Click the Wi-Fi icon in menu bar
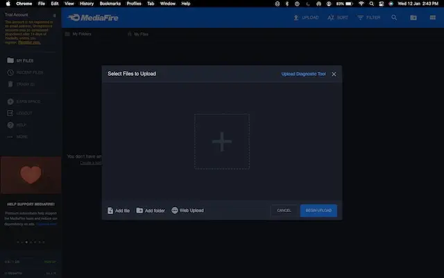The height and width of the screenshot is (278, 444). (361, 3)
